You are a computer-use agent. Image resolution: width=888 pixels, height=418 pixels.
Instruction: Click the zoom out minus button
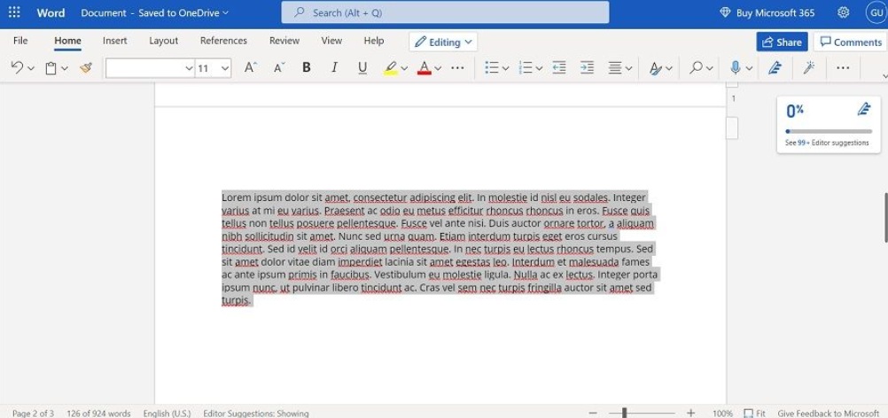(x=593, y=414)
